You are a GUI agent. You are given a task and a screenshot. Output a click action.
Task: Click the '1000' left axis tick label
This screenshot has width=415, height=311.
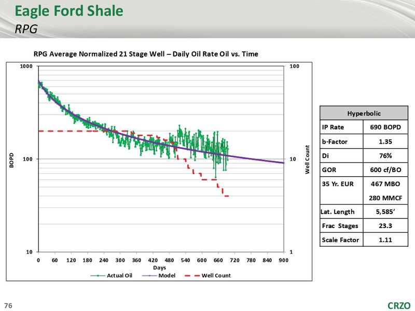click(26, 66)
